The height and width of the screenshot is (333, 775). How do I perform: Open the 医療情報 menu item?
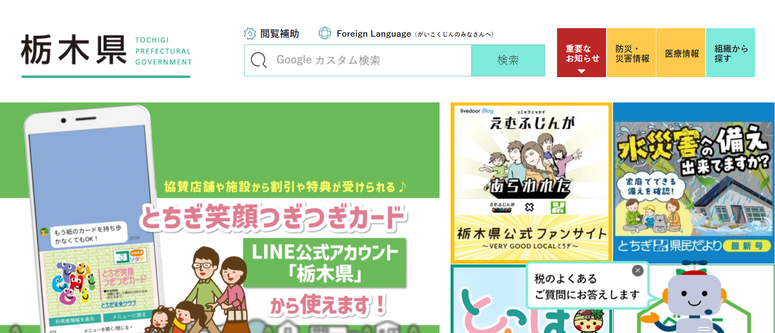[x=681, y=53]
